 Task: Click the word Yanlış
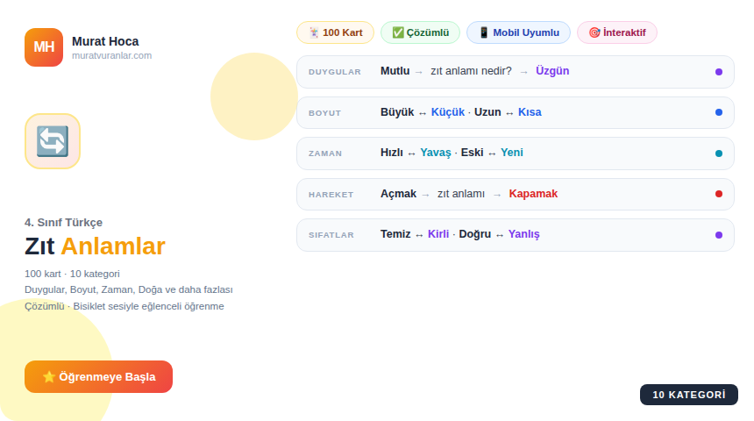pyautogui.click(x=523, y=234)
